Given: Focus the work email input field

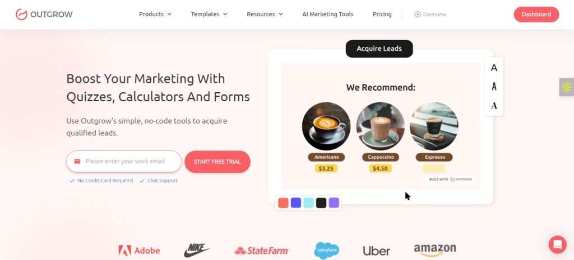Looking at the screenshot, I should pos(124,162).
